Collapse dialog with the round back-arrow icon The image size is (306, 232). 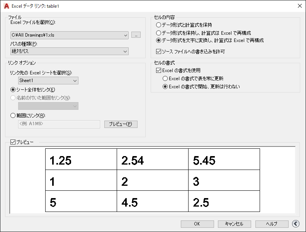296,224
